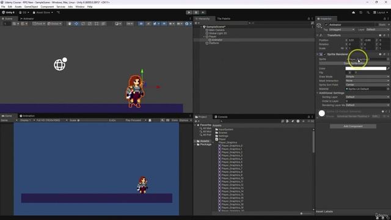Click the Step frame button
This screenshot has width=391, height=220.
pyautogui.click(x=203, y=12)
